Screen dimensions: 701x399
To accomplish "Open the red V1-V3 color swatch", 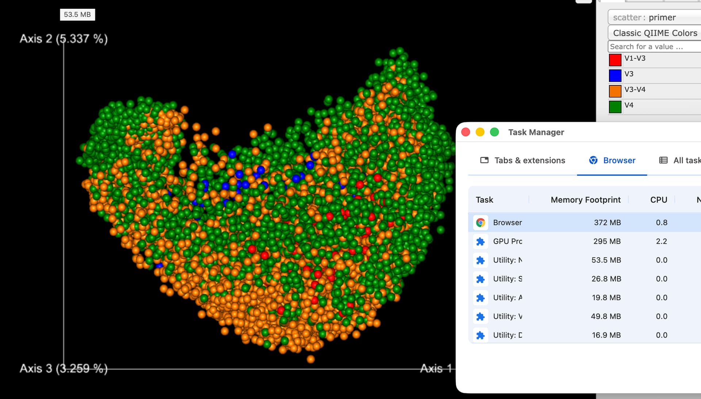I will 615,60.
